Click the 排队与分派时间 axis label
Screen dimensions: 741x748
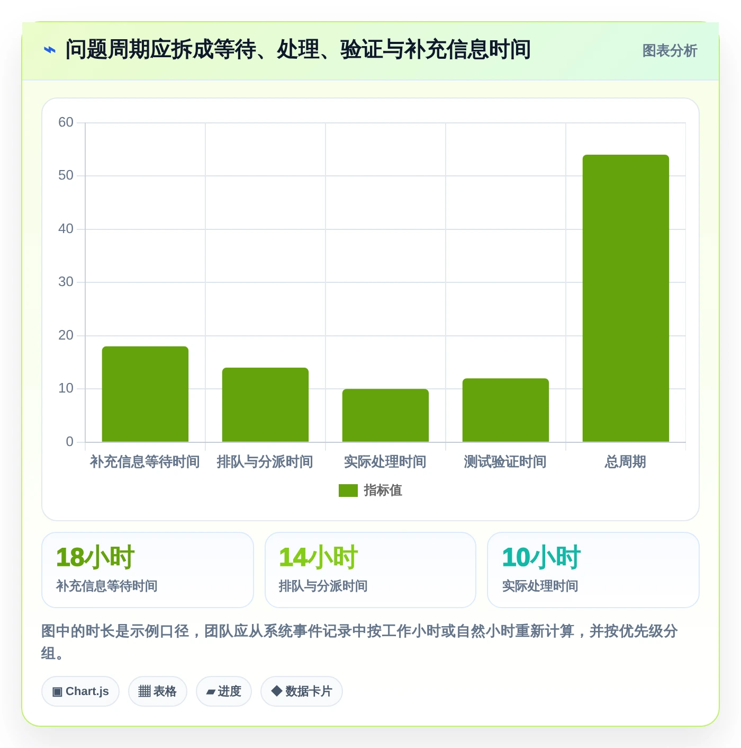(x=265, y=462)
